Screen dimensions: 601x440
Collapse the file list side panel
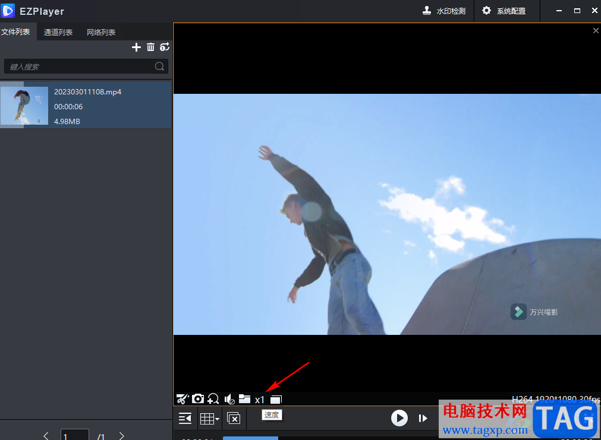coord(185,419)
